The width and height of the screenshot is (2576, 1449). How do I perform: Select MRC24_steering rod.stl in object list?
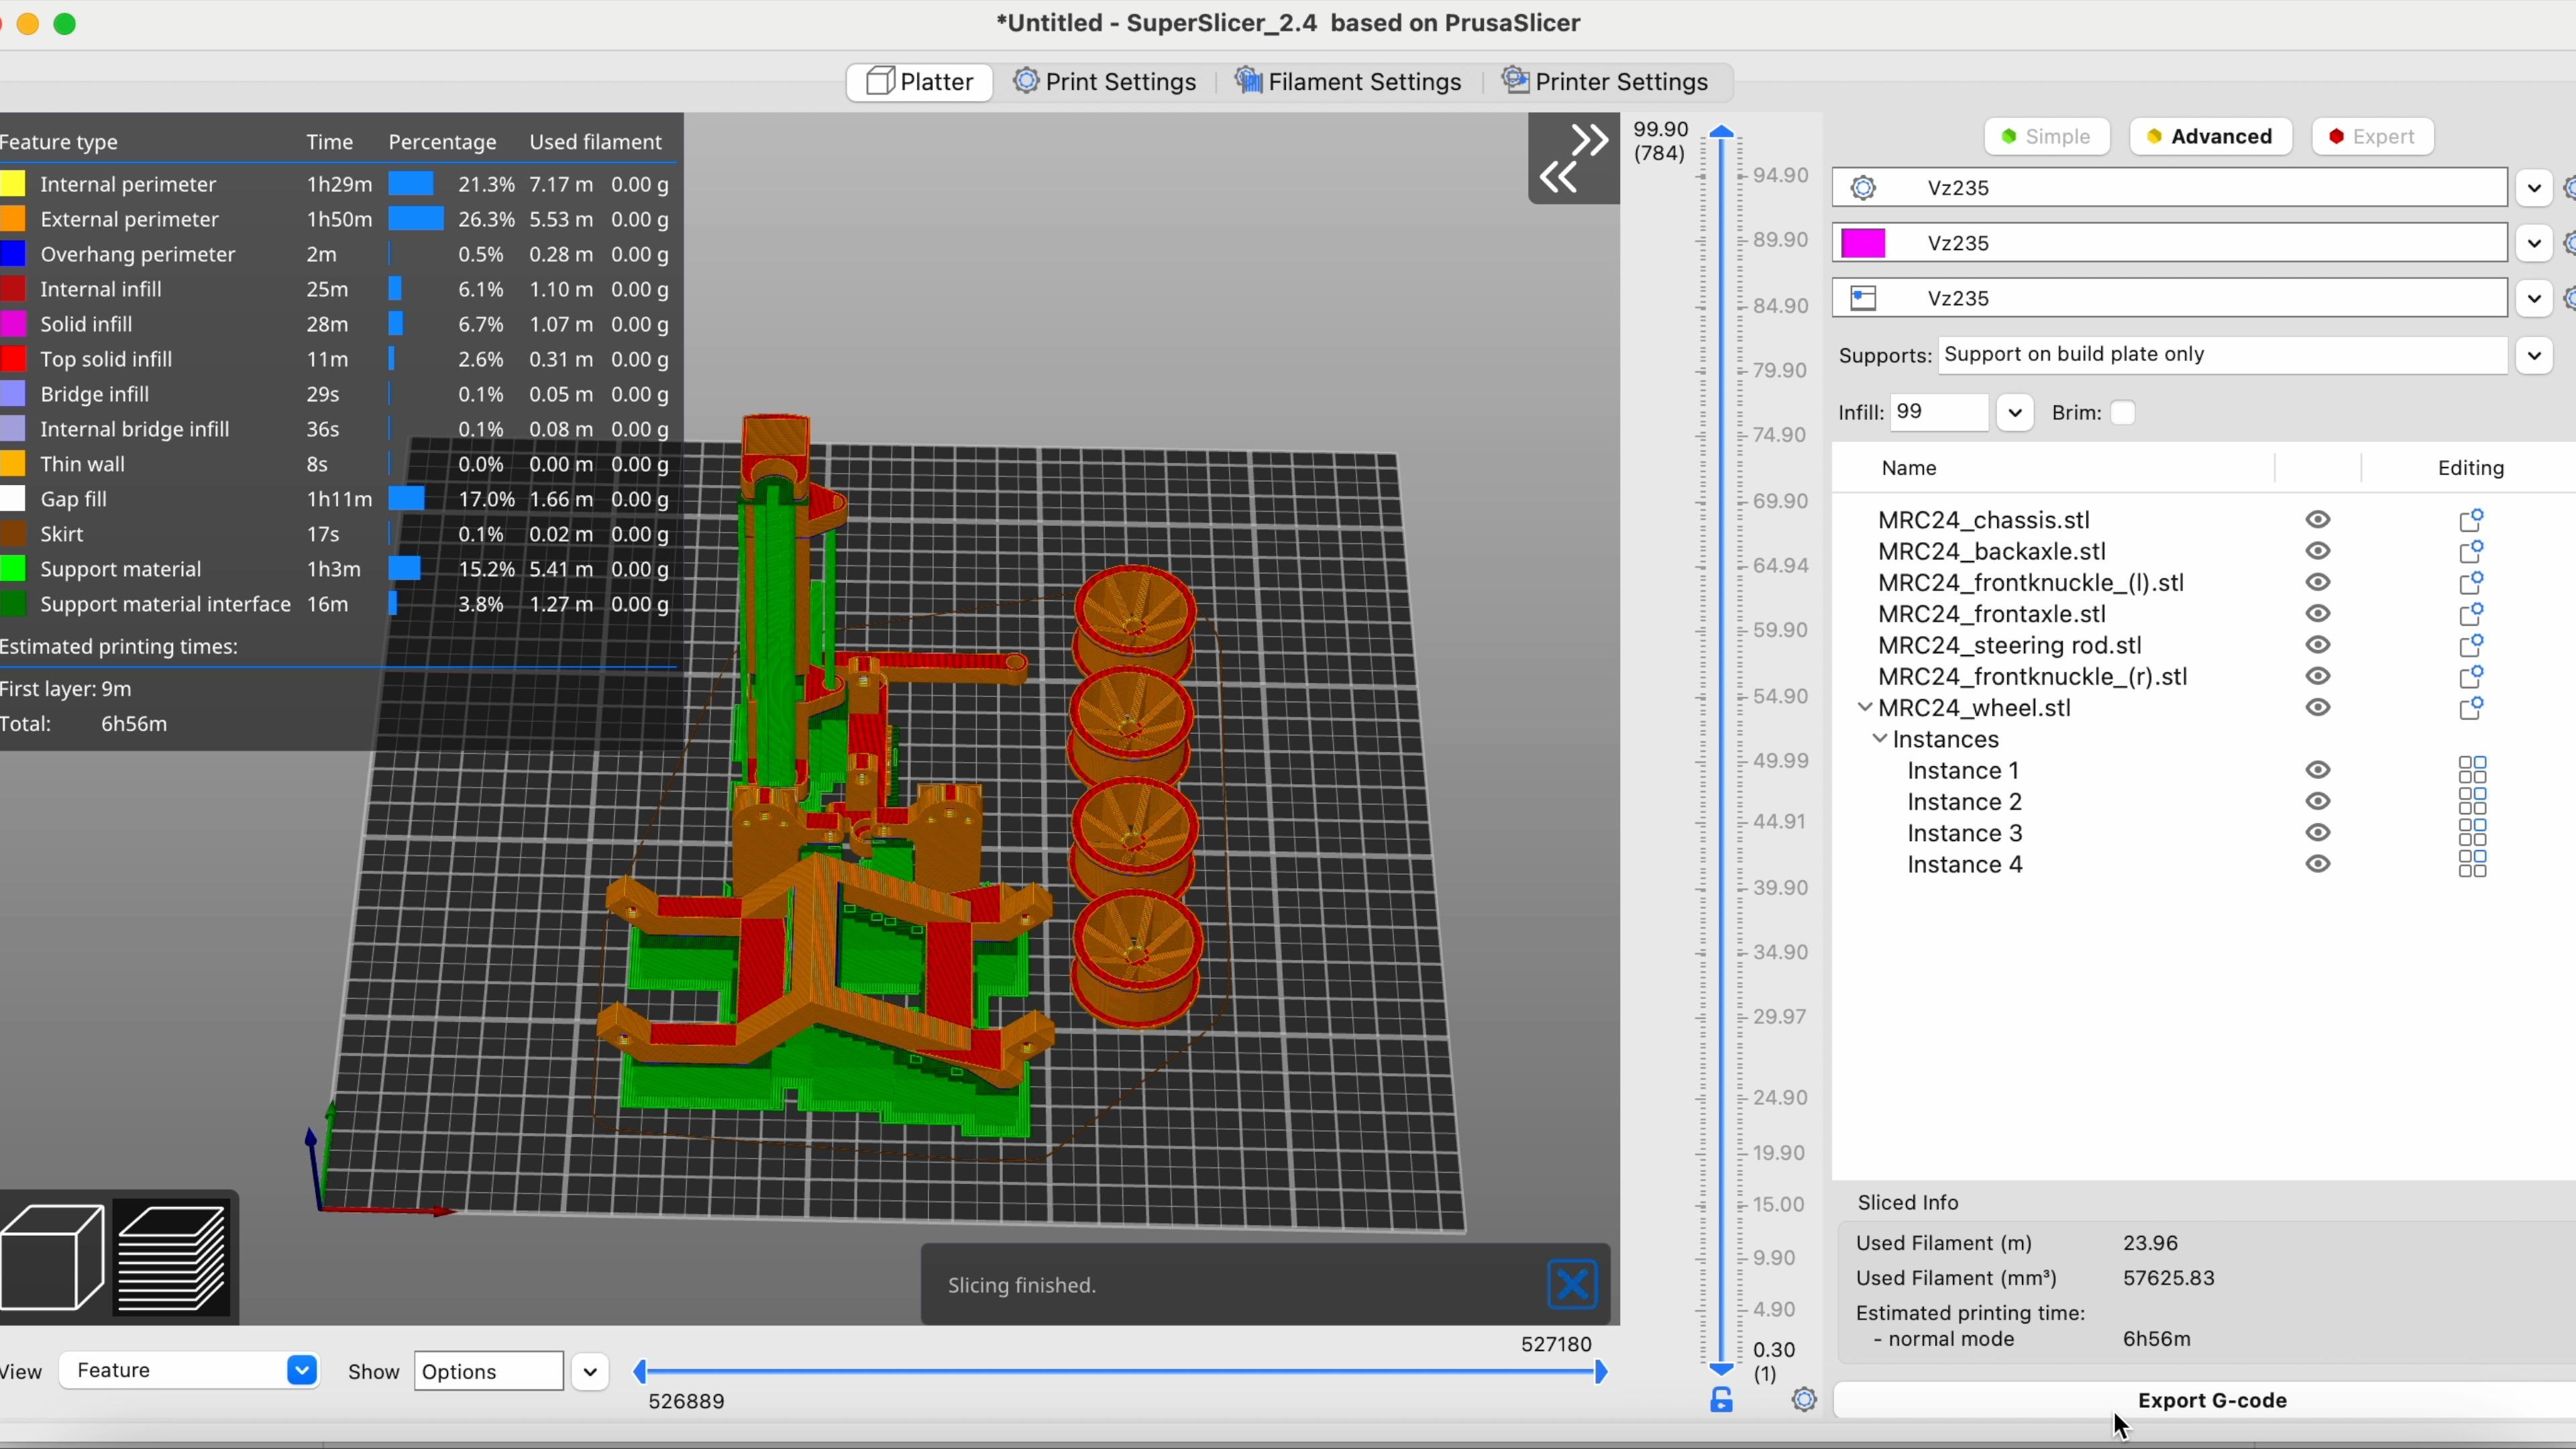2009,645
